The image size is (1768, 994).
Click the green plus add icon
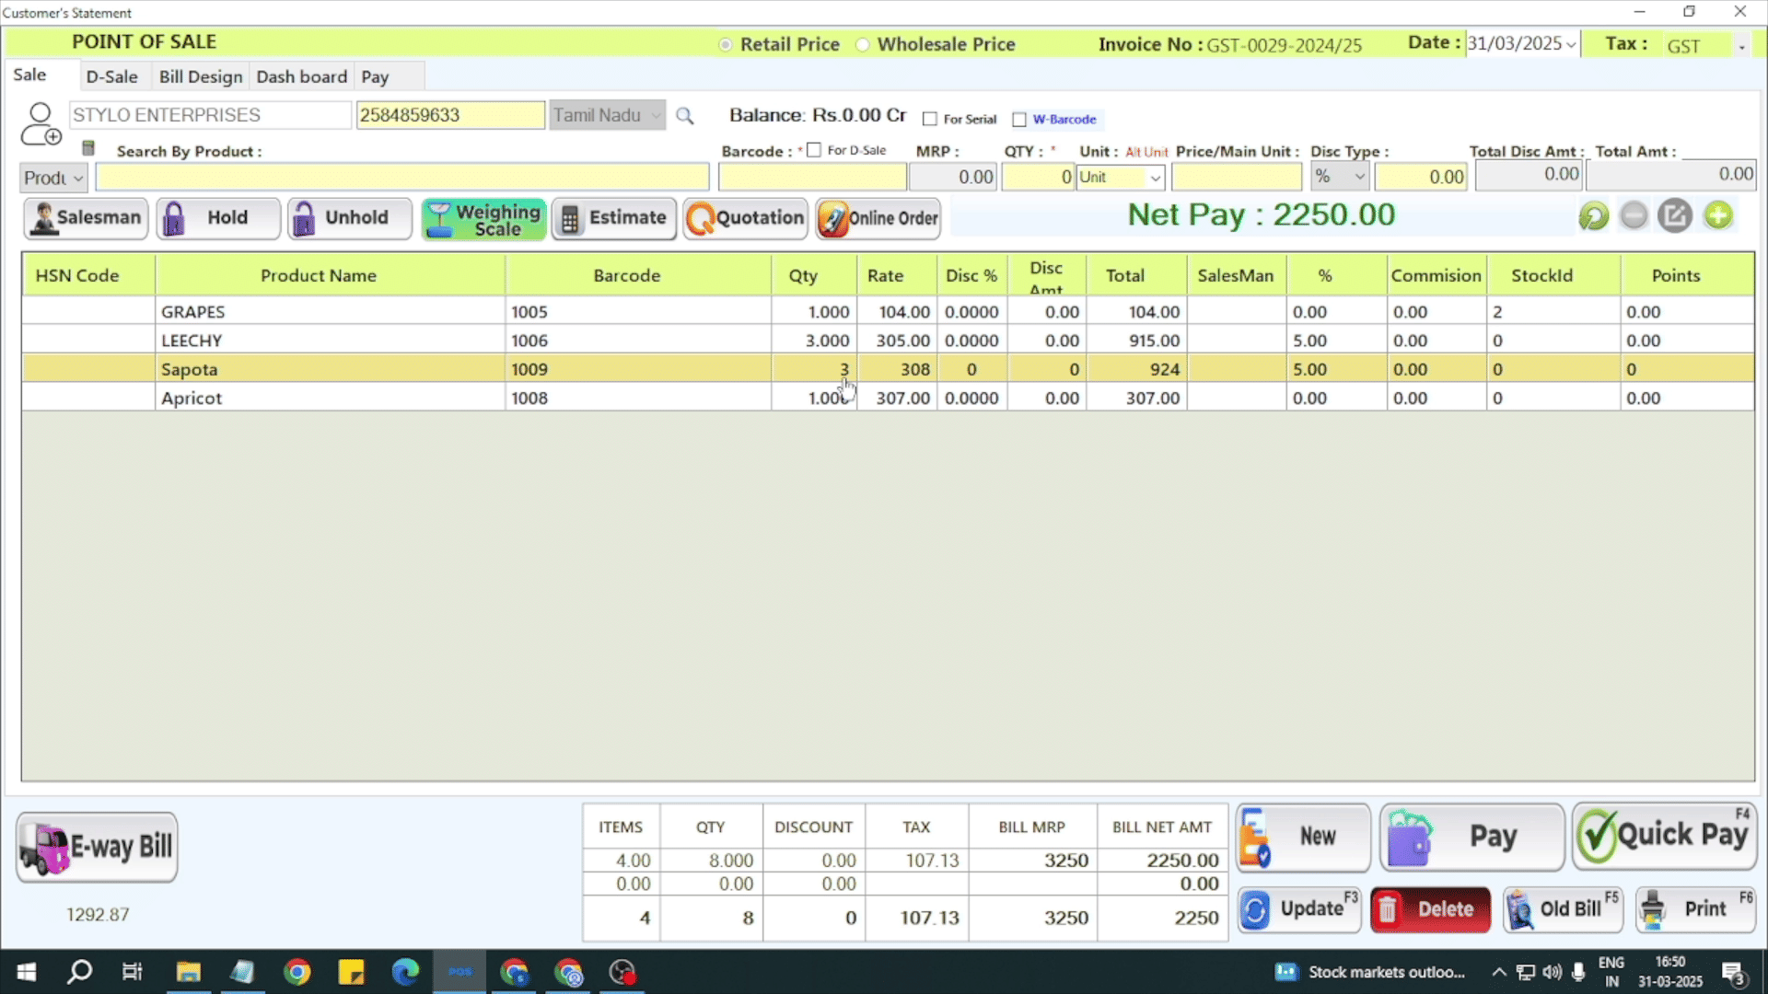pos(1717,216)
